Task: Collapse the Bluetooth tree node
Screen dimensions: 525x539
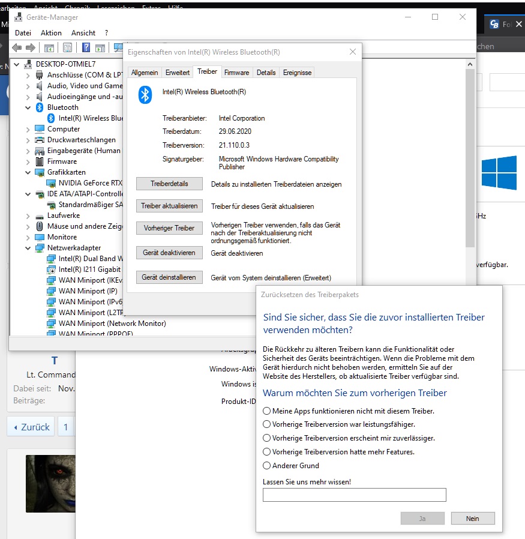Action: click(28, 107)
